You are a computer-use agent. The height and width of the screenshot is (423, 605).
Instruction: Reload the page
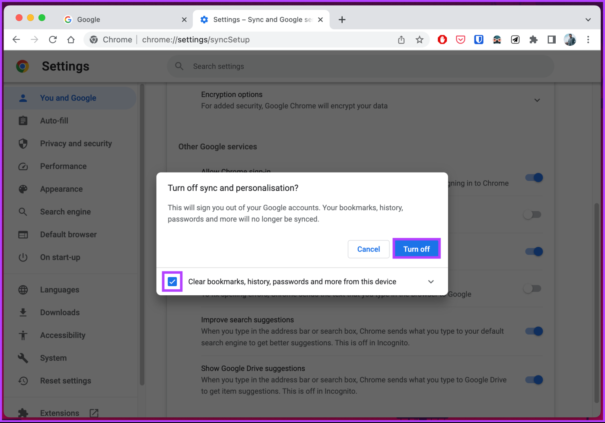click(x=53, y=39)
